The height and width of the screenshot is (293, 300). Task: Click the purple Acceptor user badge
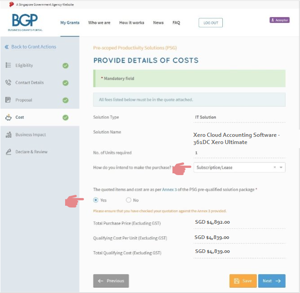(x=279, y=20)
